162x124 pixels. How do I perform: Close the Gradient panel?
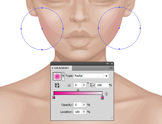[112, 64]
